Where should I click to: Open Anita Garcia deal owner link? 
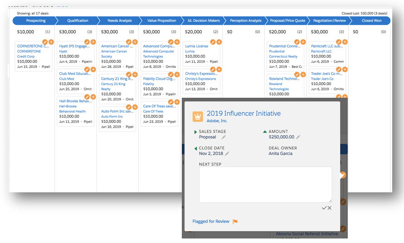[280, 153]
